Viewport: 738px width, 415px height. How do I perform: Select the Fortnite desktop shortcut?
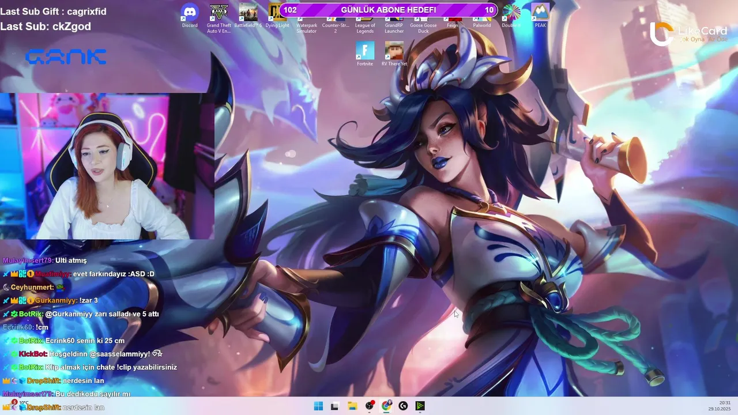tap(365, 54)
